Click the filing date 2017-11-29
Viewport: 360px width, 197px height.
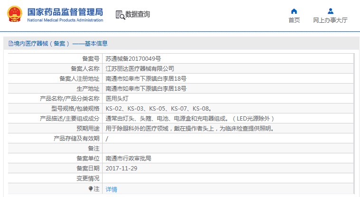coord(121,168)
